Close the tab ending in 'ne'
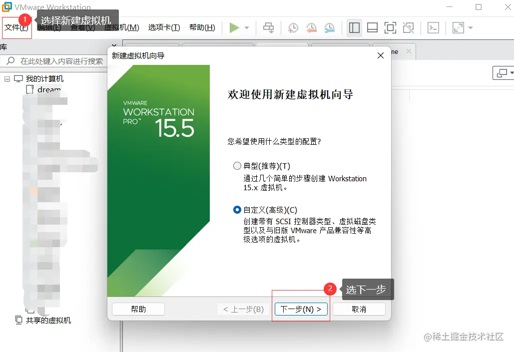 [409, 51]
